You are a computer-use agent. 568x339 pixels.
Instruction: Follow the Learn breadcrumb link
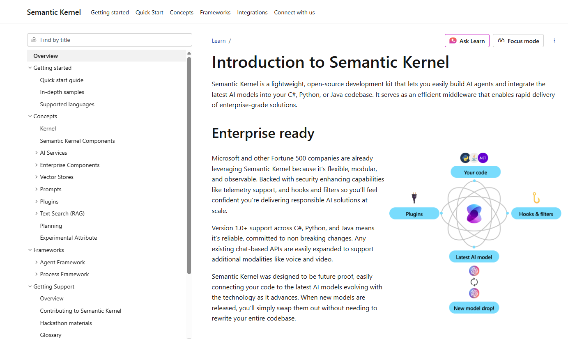[x=218, y=41]
